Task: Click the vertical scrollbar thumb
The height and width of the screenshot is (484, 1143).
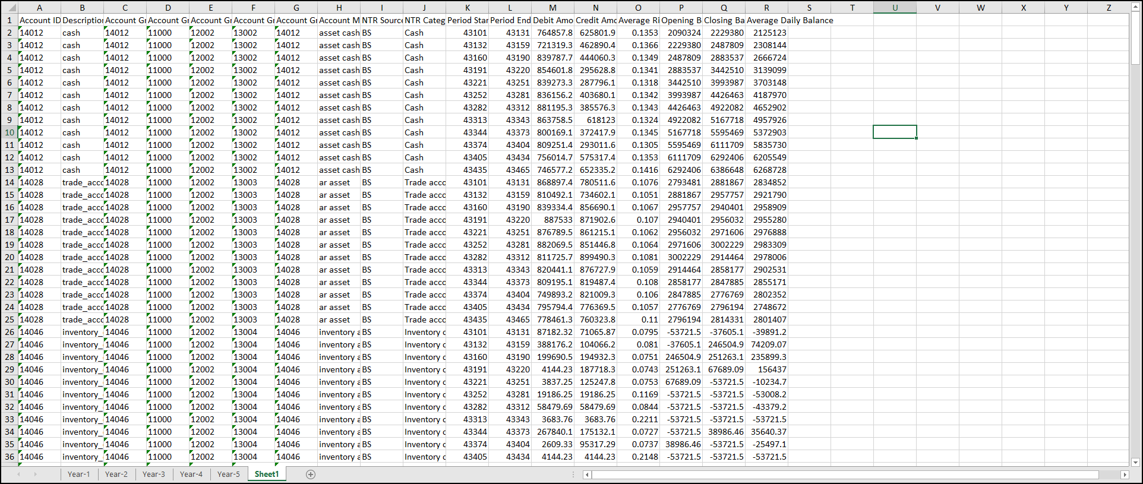Action: pos(1135,42)
